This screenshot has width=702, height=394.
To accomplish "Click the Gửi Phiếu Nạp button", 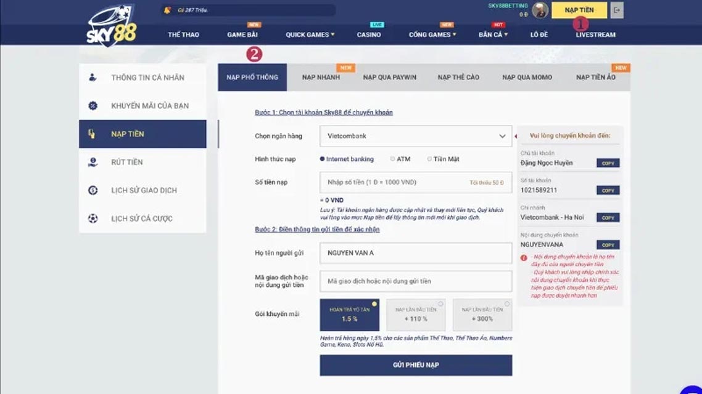I will click(x=416, y=365).
